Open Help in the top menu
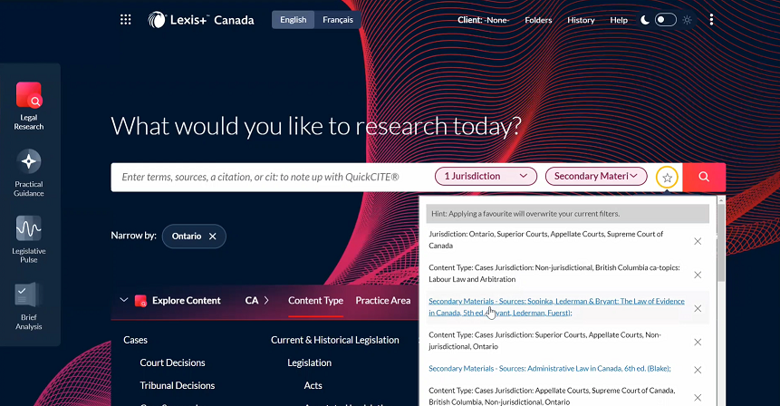Image resolution: width=780 pixels, height=406 pixels. [x=619, y=20]
